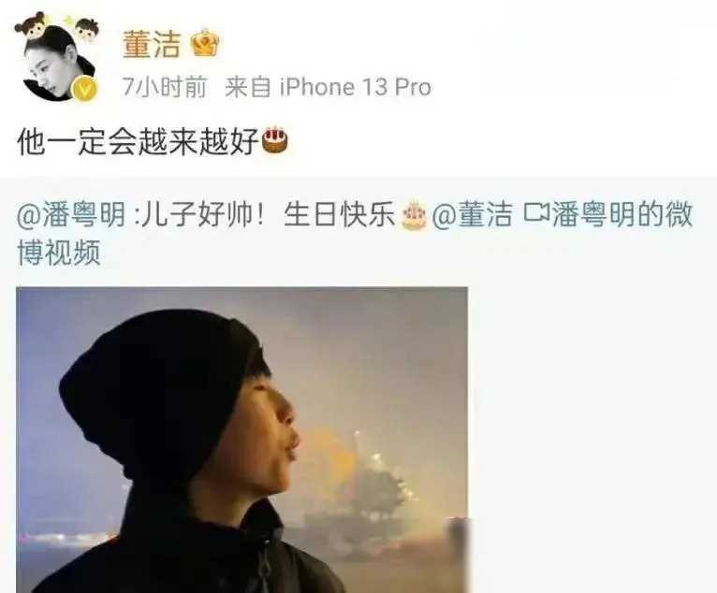The width and height of the screenshot is (717, 593).
Task: Open the @董洁 mention in repost
Action: coord(471,214)
